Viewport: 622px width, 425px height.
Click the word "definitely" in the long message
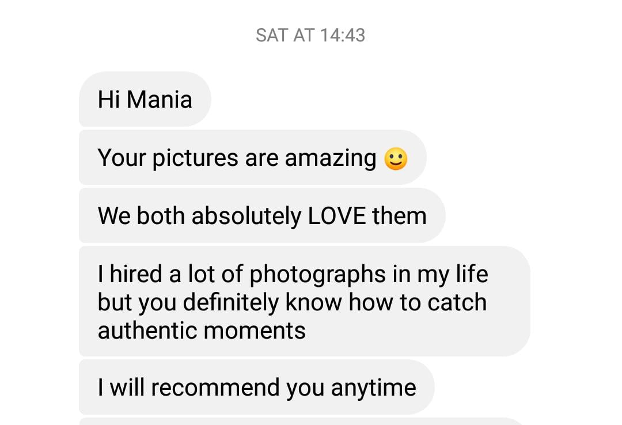pos(229,302)
